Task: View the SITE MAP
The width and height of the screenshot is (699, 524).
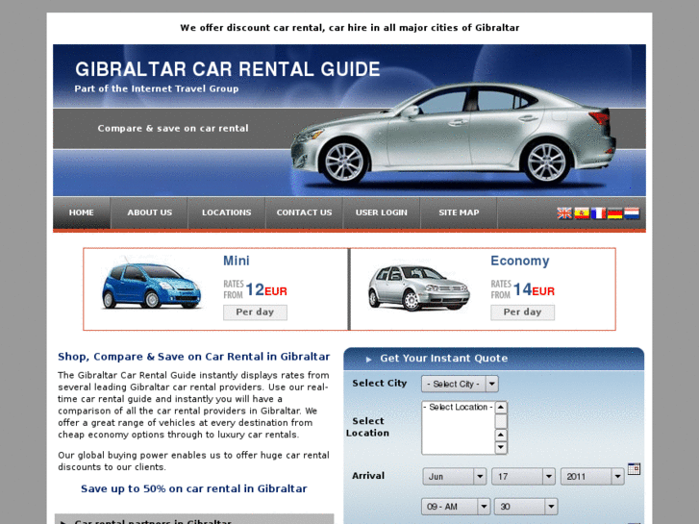Action: [x=459, y=212]
